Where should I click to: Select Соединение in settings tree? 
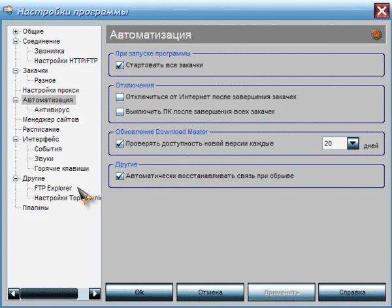pos(41,41)
